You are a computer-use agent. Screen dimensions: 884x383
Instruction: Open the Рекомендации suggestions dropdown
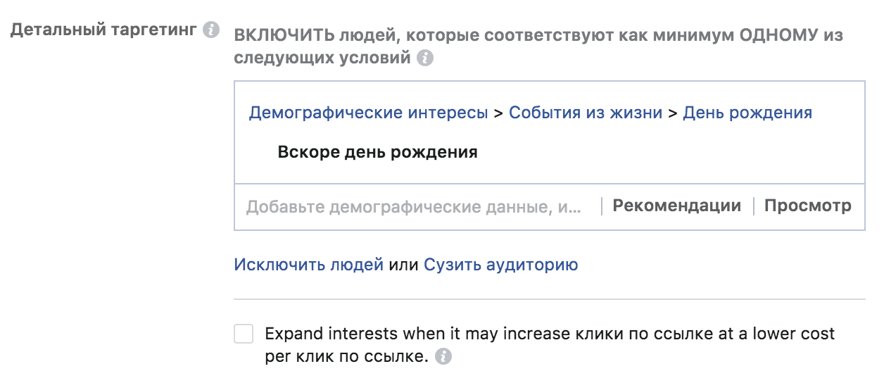(x=677, y=206)
